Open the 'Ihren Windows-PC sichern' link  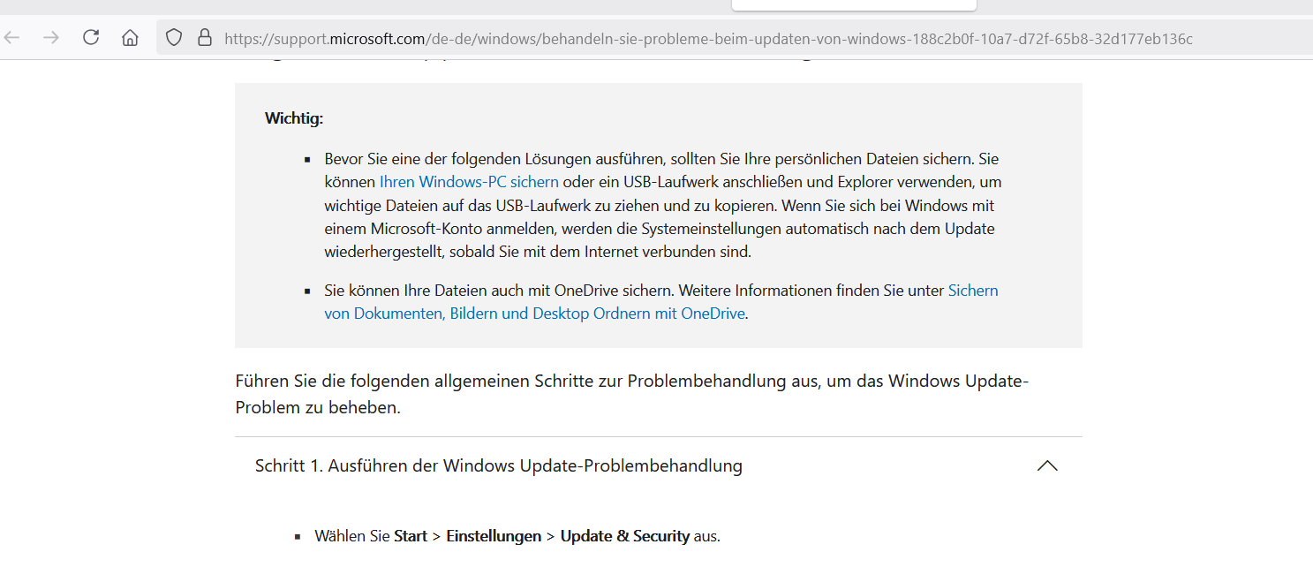(x=469, y=182)
